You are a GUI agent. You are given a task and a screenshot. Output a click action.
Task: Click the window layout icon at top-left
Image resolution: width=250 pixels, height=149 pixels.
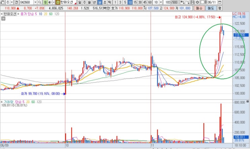click(x=2, y=2)
